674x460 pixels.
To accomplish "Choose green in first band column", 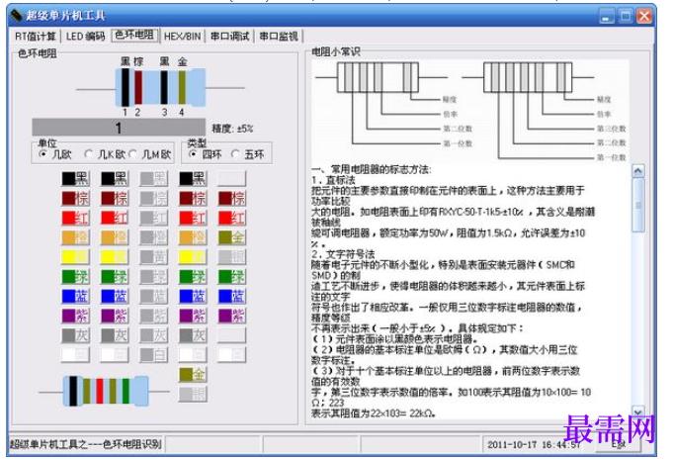I will pyautogui.click(x=75, y=277).
